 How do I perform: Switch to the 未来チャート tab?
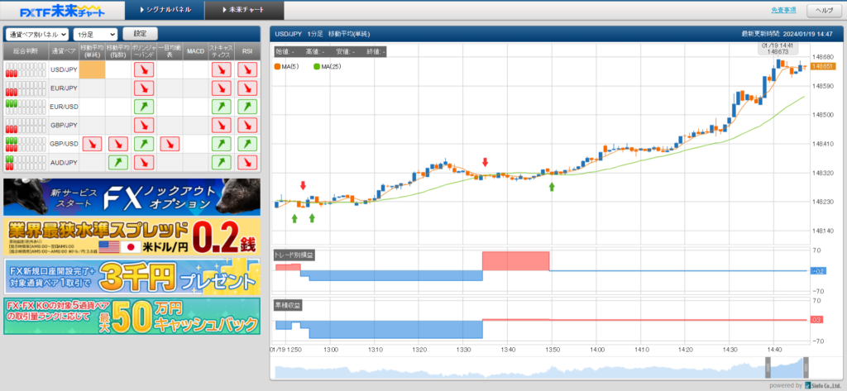point(245,10)
